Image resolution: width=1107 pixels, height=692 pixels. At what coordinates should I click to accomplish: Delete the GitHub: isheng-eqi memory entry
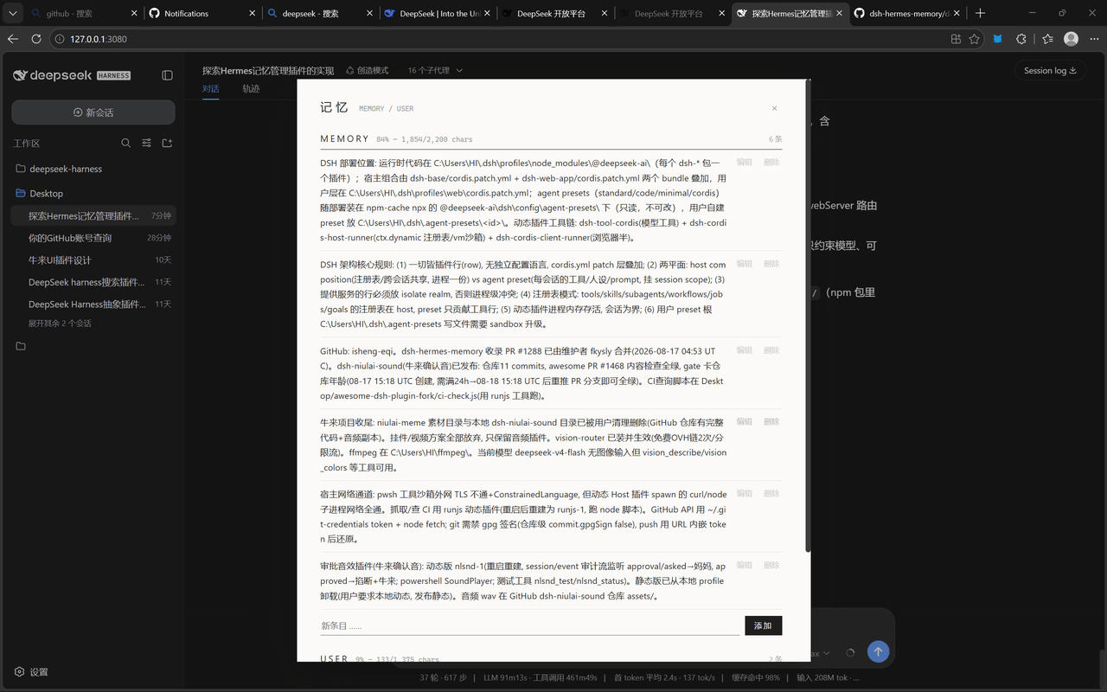pos(771,350)
